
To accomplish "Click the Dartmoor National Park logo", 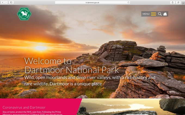I will [x=24, y=14].
